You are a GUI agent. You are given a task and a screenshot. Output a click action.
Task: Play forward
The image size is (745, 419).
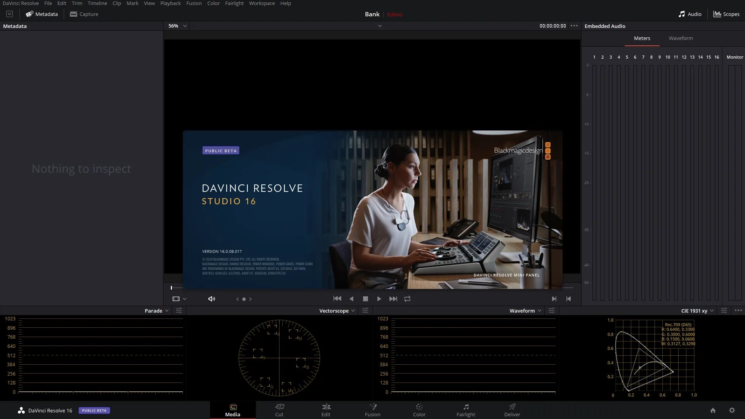[x=379, y=299]
